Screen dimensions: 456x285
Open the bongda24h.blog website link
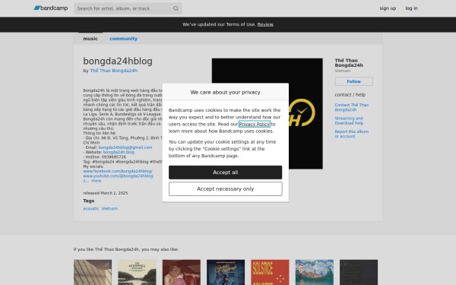pyautogui.click(x=119, y=152)
